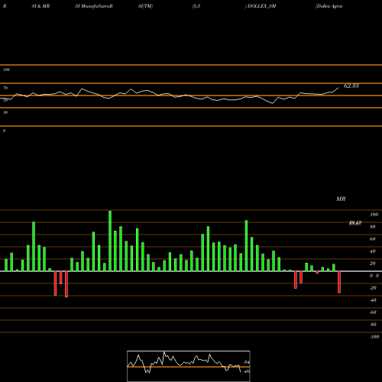Click the 'SI MunafaSutraR' header text

point(94,6)
